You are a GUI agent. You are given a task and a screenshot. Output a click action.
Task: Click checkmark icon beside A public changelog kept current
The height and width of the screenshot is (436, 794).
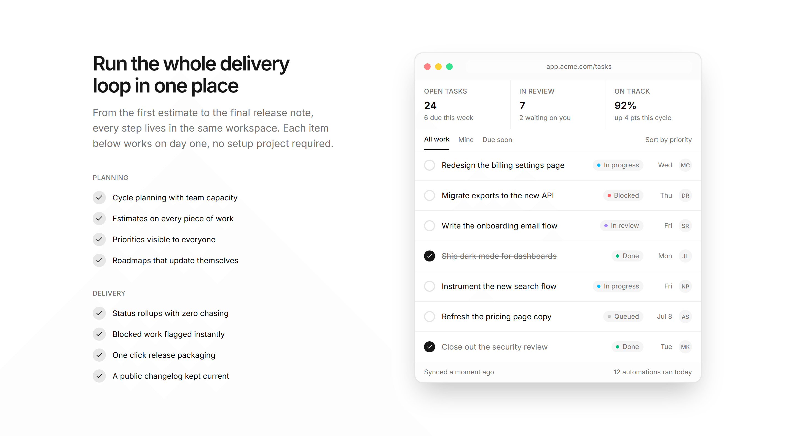tap(99, 376)
